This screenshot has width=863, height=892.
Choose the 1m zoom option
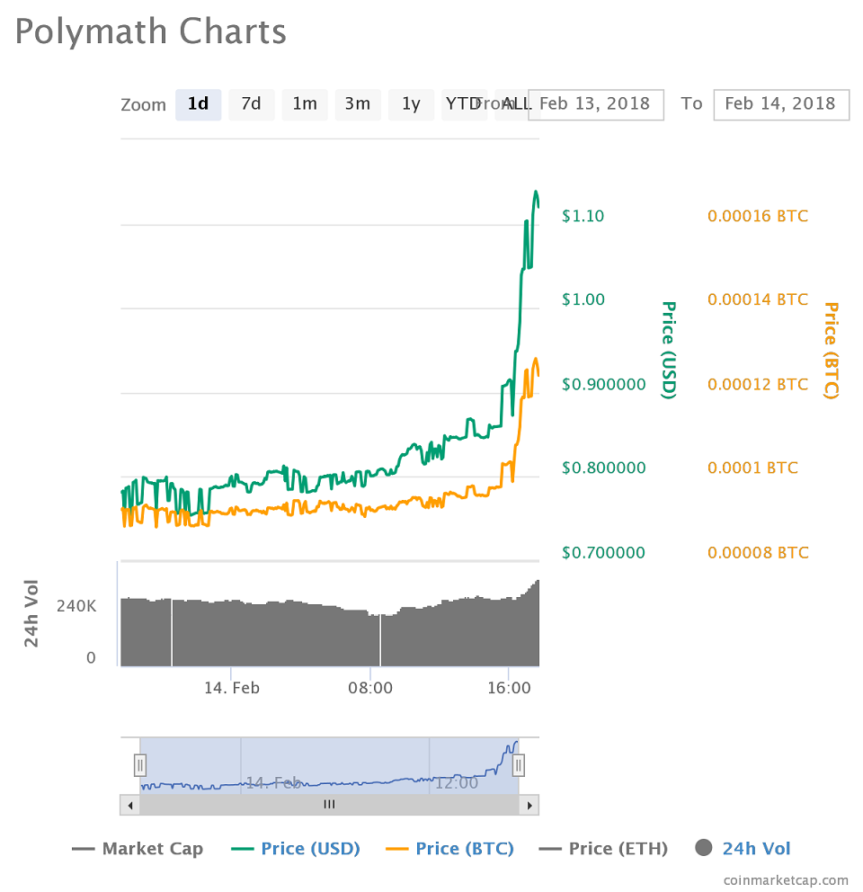[305, 104]
